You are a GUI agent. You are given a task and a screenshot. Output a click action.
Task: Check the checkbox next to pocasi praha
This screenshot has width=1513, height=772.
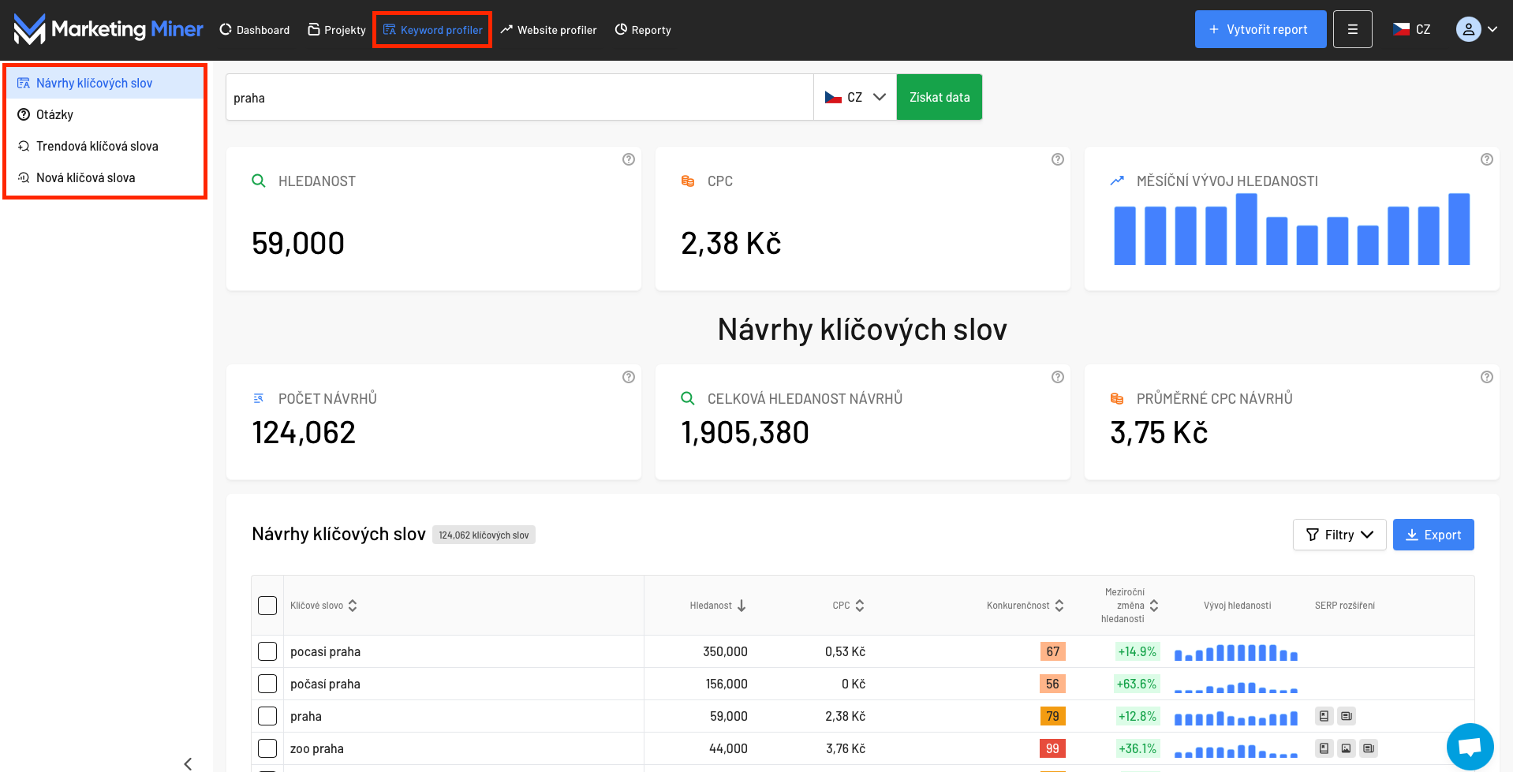(x=267, y=651)
